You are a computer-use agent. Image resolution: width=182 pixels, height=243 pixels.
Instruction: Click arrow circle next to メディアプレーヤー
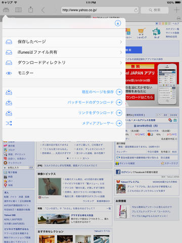119,123
